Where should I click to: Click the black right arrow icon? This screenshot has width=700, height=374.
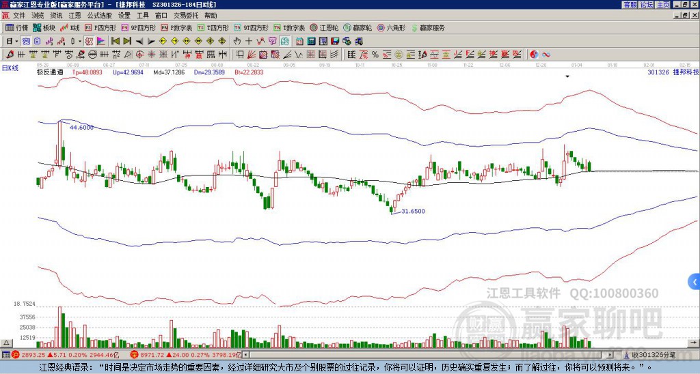tap(151, 42)
